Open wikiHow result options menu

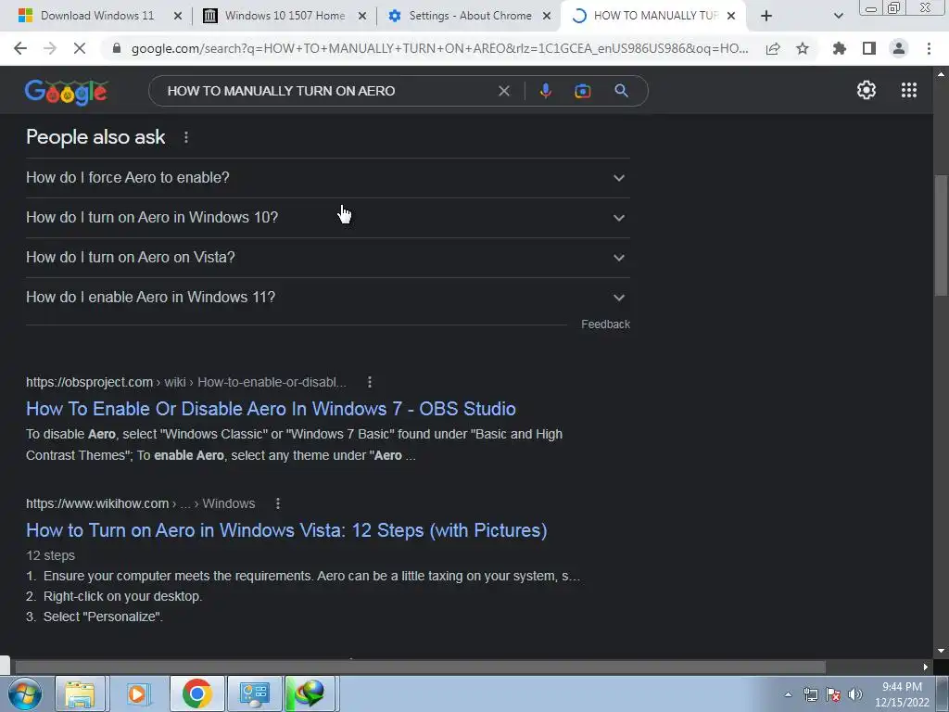click(277, 503)
